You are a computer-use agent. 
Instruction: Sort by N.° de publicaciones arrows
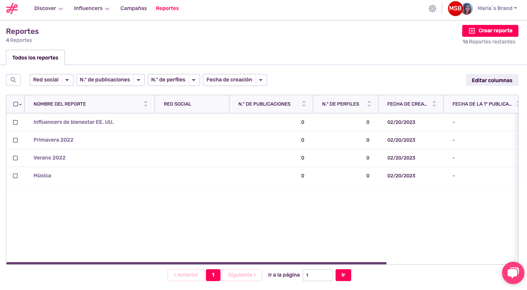pos(304,104)
